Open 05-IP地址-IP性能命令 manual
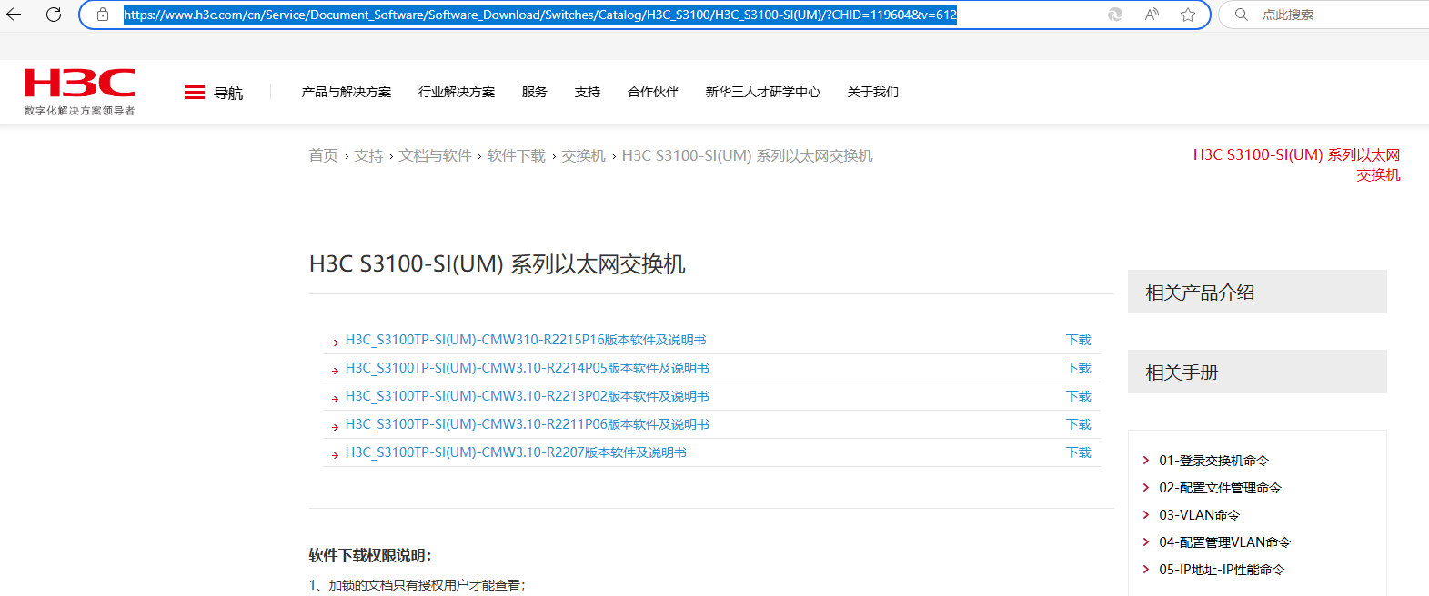Screen dimensions: 1429x596 coord(1222,570)
